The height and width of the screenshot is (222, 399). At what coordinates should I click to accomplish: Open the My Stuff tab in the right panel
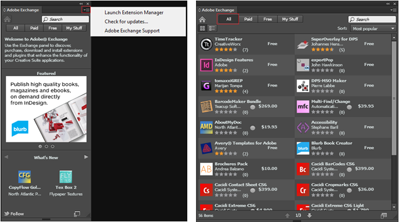coord(290,19)
